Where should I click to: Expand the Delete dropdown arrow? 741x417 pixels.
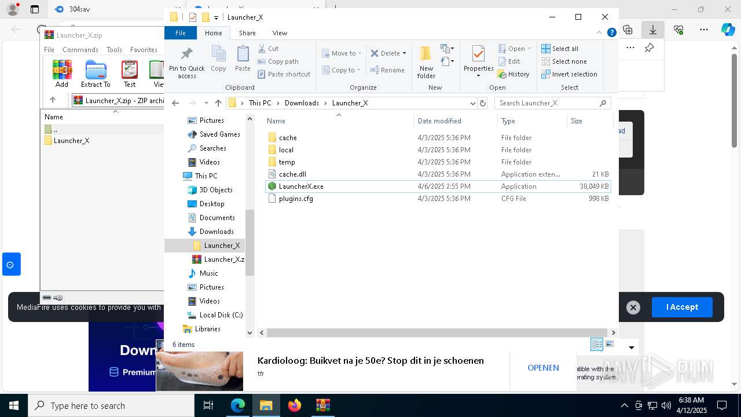[x=404, y=53]
